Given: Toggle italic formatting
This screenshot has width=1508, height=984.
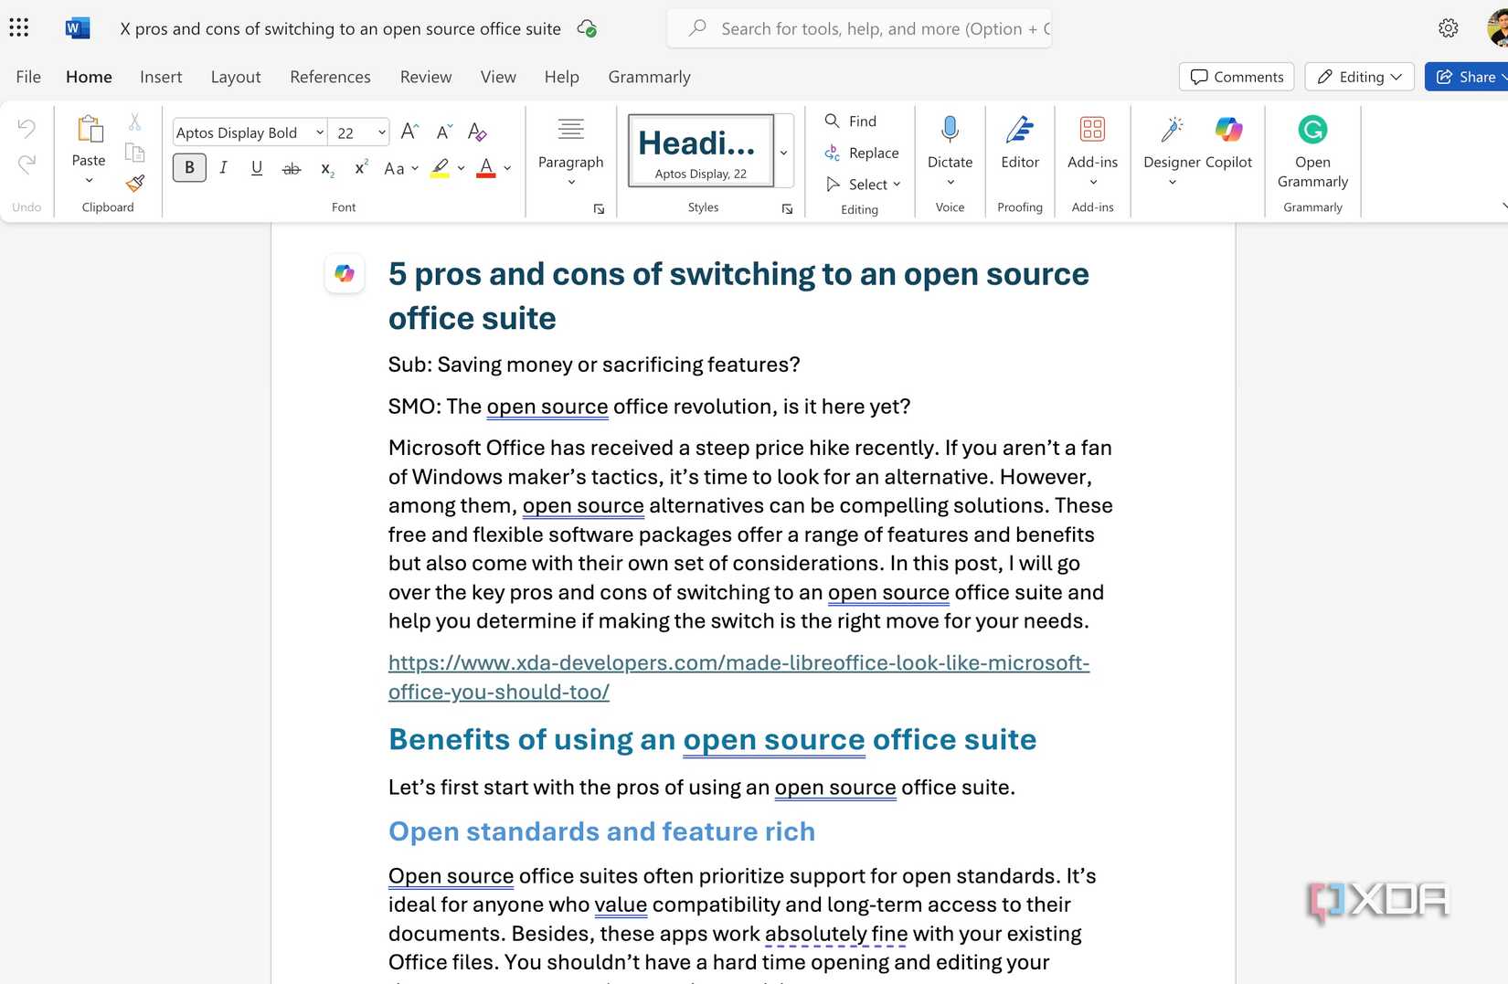Looking at the screenshot, I should coord(223,168).
